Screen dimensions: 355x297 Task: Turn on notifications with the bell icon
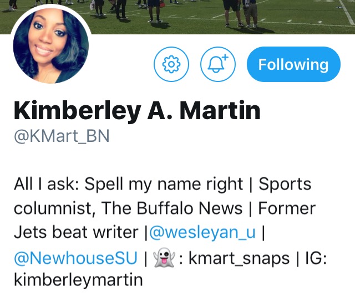[218, 64]
